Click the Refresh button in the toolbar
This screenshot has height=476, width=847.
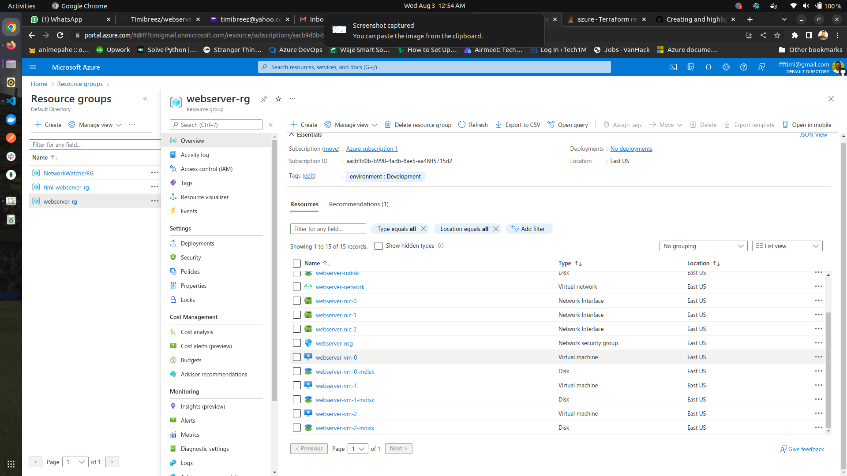tap(472, 125)
